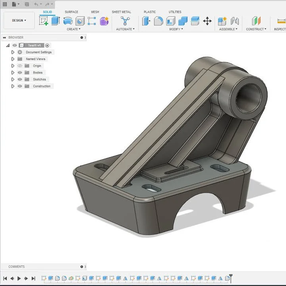Viewport: 286px width, 286px height.
Task: Select the Offset Plane construct tool
Action: [256, 21]
